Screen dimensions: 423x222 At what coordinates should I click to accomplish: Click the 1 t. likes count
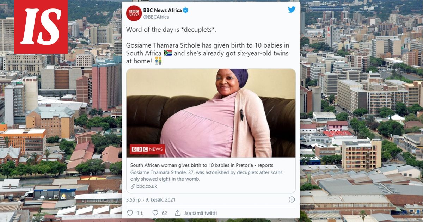click(140, 213)
